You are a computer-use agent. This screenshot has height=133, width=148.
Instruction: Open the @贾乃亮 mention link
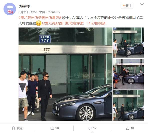[x=49, y=23]
